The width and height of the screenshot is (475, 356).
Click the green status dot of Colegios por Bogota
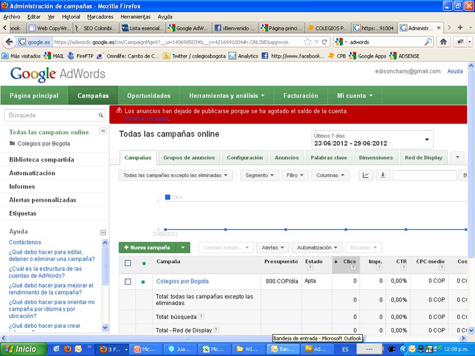(x=143, y=282)
